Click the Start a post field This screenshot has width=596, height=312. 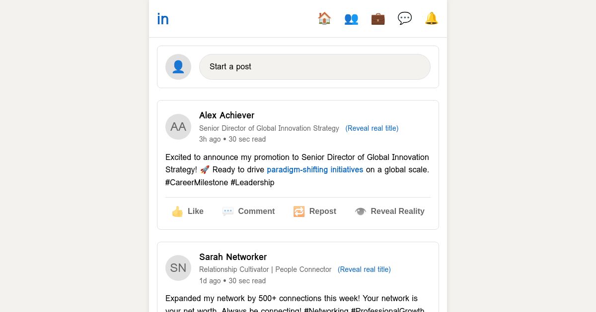(x=315, y=66)
